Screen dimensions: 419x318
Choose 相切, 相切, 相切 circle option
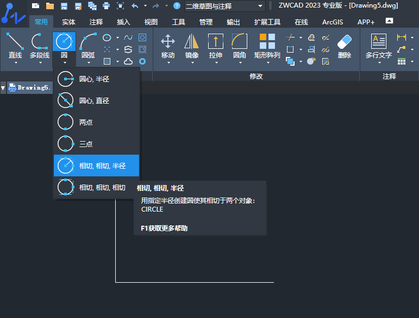tap(97, 188)
